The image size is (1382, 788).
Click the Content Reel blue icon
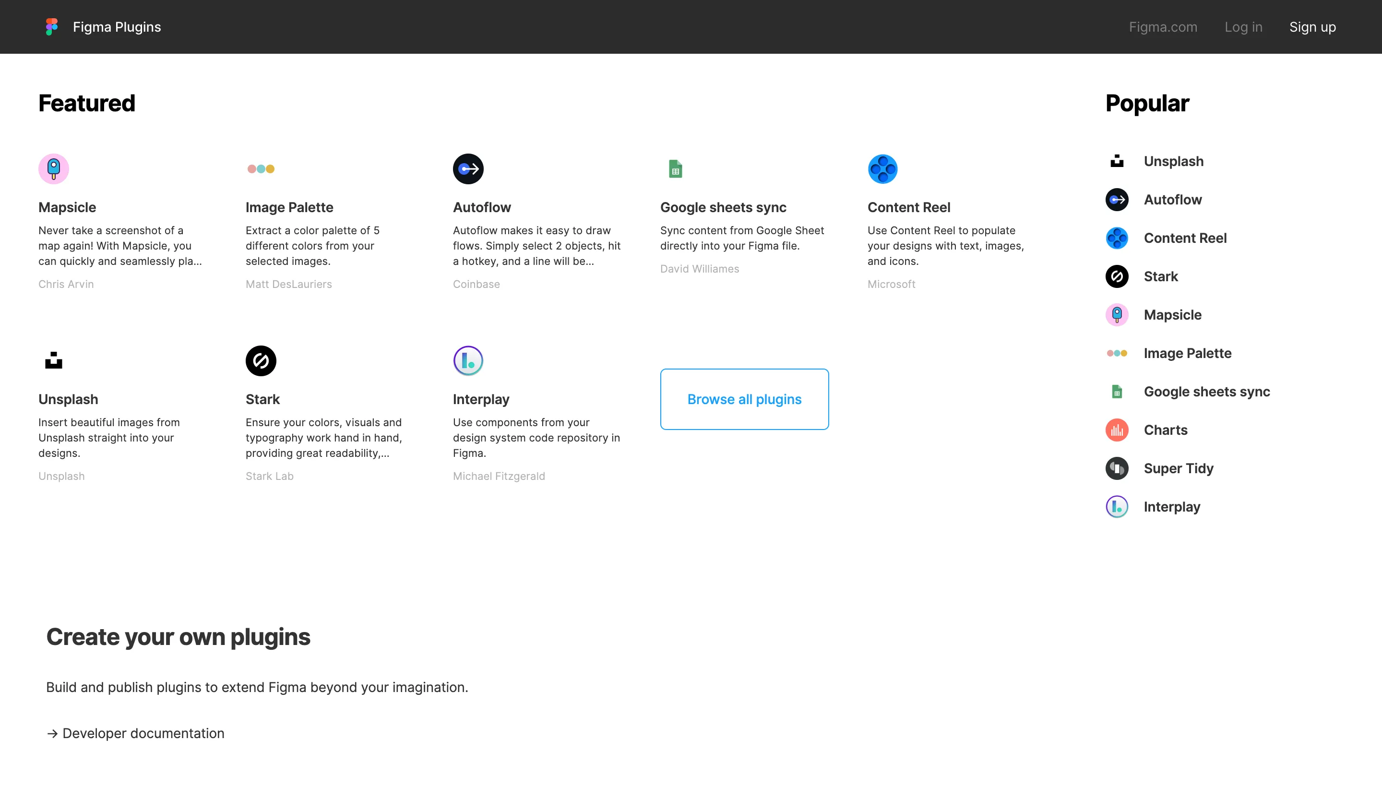[x=882, y=168]
